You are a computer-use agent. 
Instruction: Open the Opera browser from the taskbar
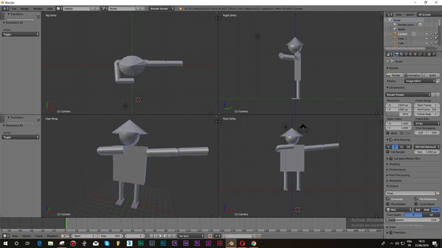[x=242, y=244]
